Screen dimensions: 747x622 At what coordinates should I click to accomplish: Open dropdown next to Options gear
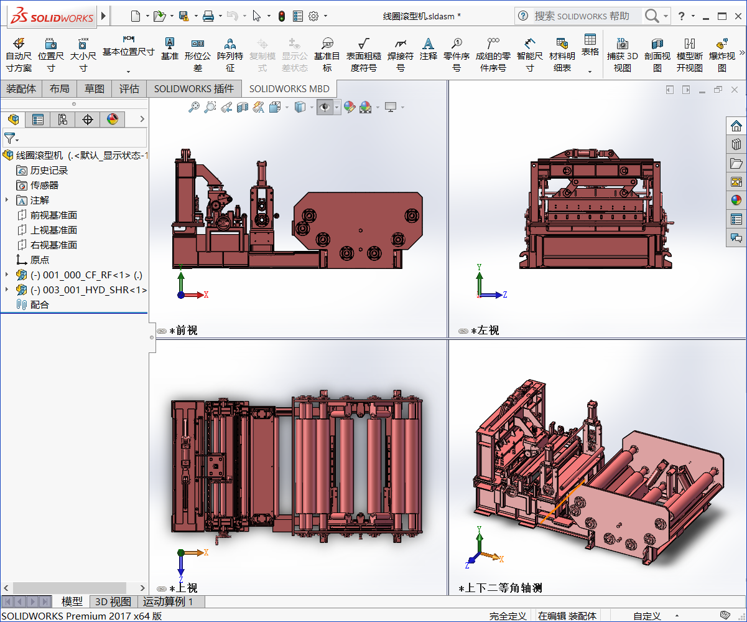tap(325, 16)
